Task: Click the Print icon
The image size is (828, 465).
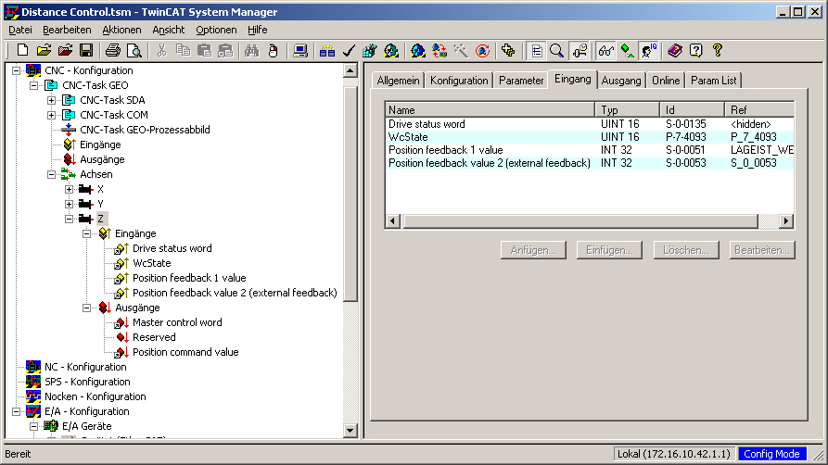Action: (x=112, y=51)
